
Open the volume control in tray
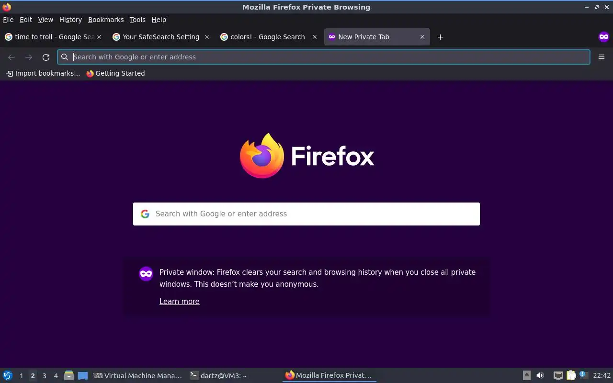tap(540, 375)
